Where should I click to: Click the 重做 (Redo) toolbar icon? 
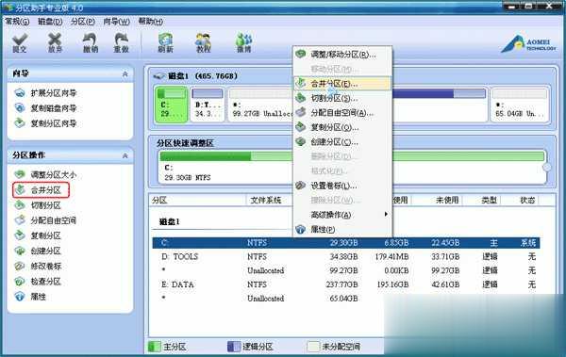[122, 43]
